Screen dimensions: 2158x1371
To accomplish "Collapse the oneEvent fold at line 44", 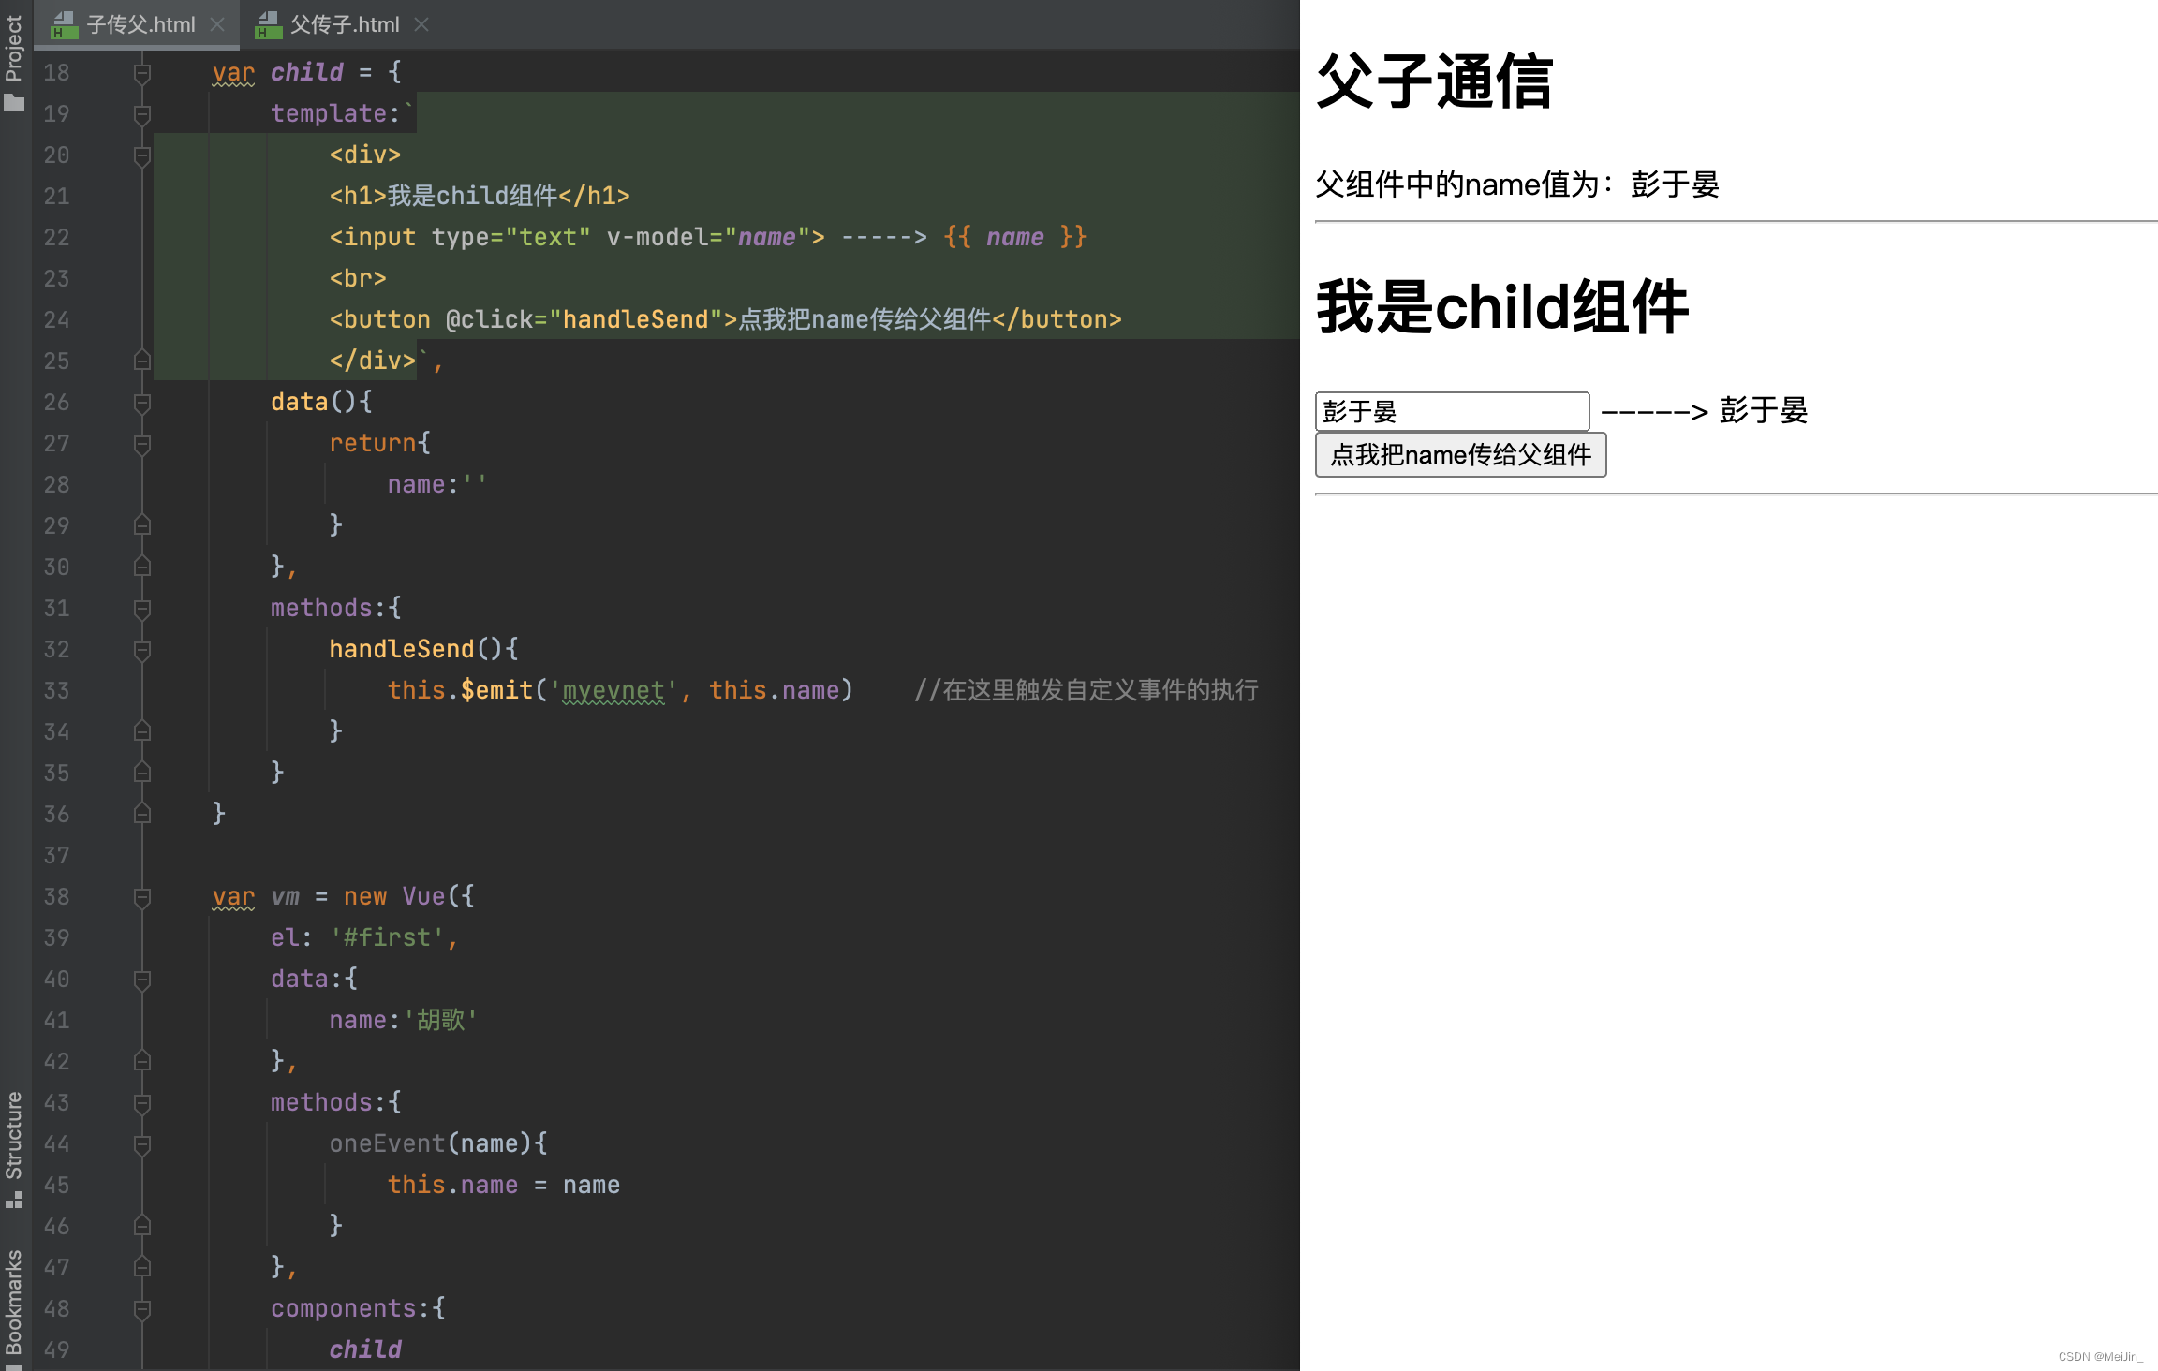I will (142, 1144).
